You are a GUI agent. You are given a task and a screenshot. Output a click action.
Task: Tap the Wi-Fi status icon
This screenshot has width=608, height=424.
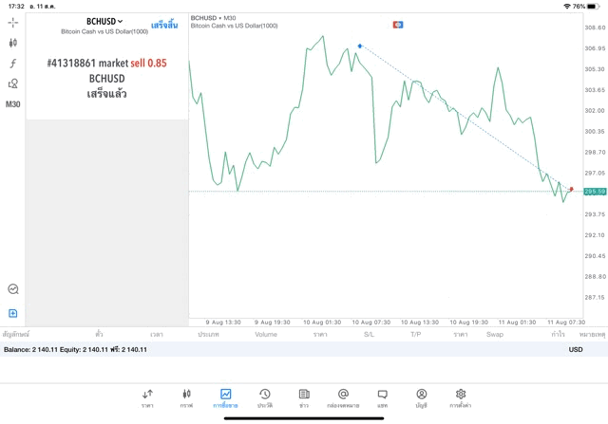[567, 7]
